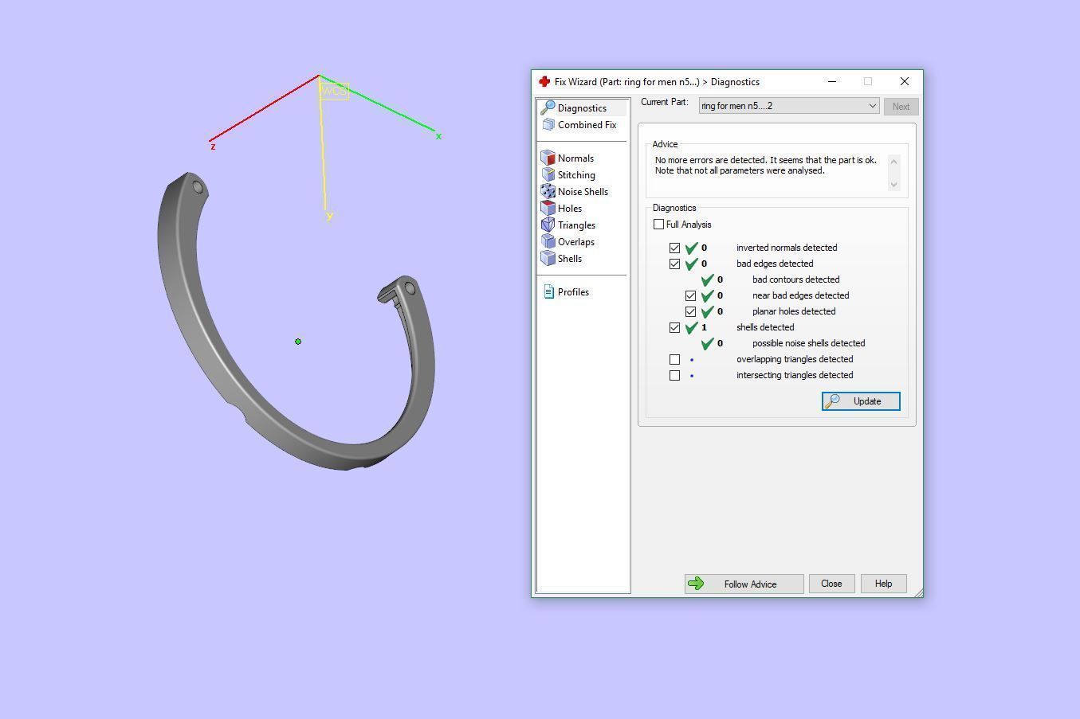Select the Shells fix icon
Image resolution: width=1080 pixels, height=719 pixels.
548,258
